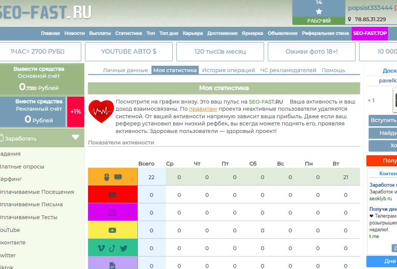Click the location pin icon beside IP address

coord(349,19)
